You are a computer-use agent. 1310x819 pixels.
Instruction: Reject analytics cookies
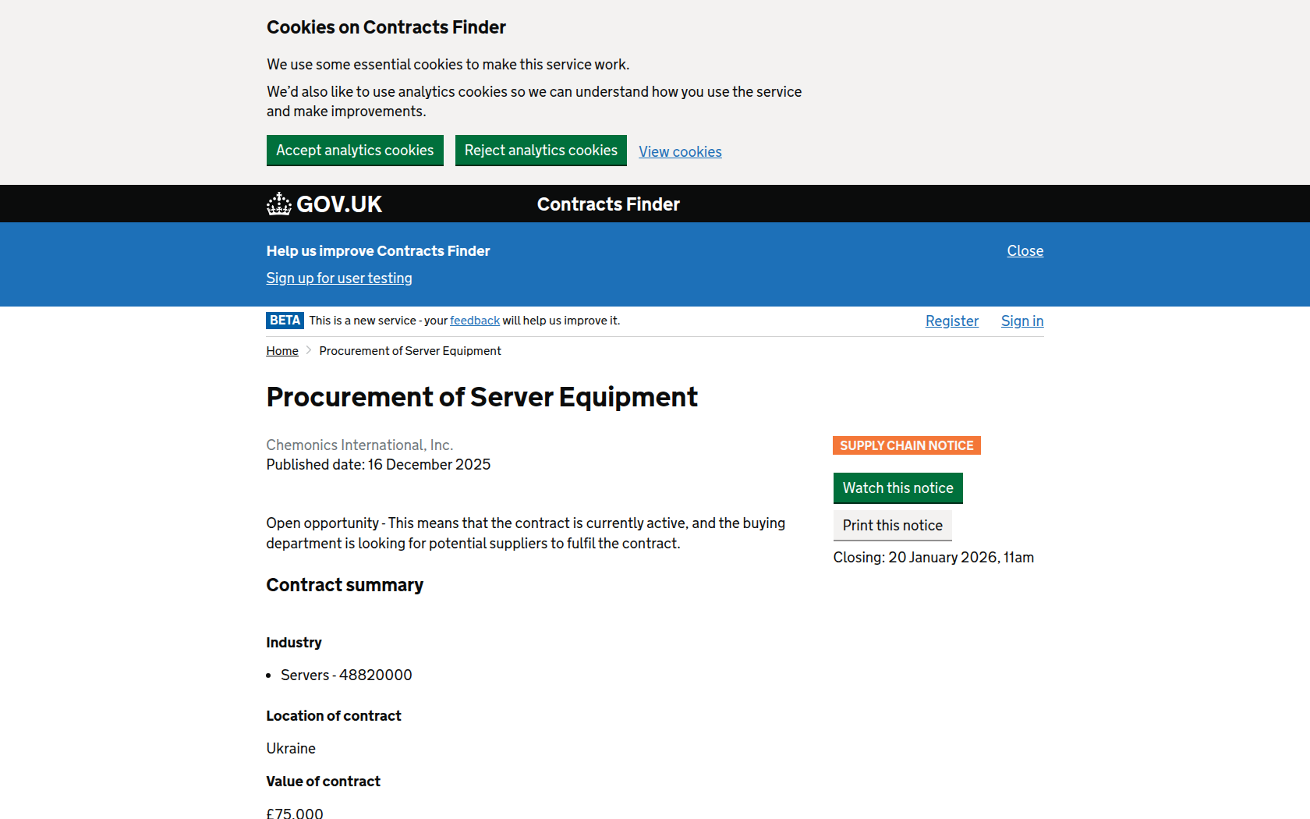(x=540, y=151)
